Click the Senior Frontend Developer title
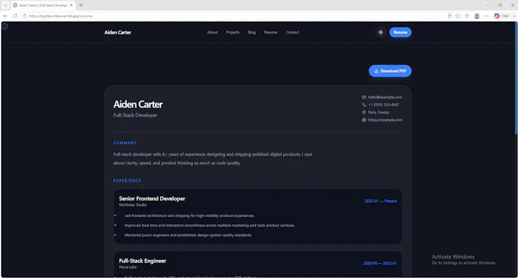Viewport: 518px width, 278px height. click(x=152, y=199)
